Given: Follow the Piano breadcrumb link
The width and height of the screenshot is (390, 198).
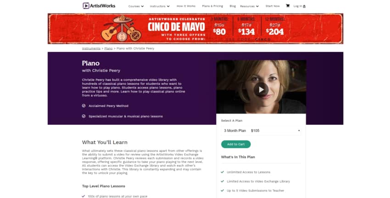Looking at the screenshot, I should (x=108, y=49).
